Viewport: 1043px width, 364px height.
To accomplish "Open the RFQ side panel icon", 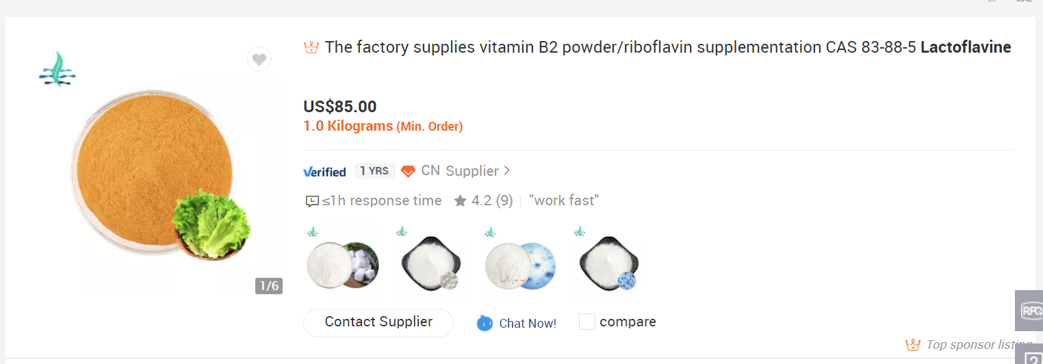I will coord(1029,311).
